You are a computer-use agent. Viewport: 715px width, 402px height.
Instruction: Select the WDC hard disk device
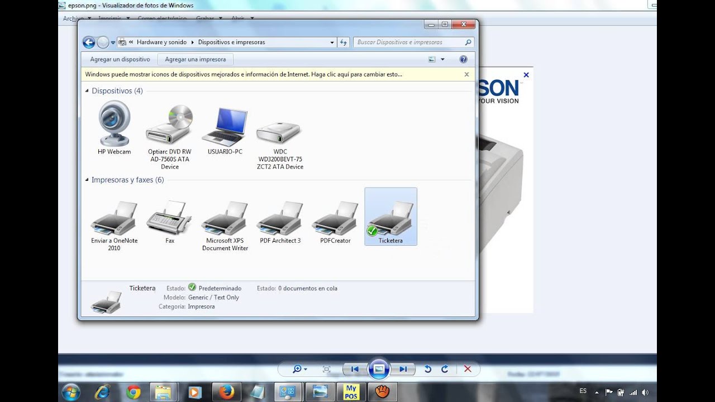click(x=280, y=144)
